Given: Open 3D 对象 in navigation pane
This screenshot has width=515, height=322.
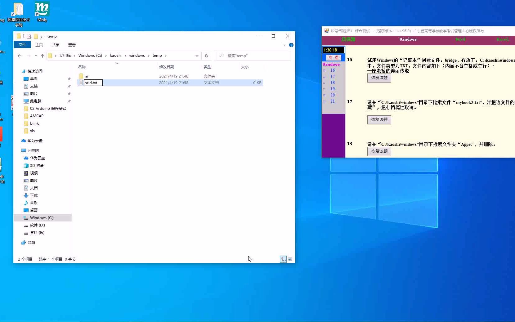Looking at the screenshot, I should pyautogui.click(x=37, y=166).
